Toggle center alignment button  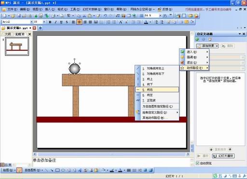click(x=79, y=22)
